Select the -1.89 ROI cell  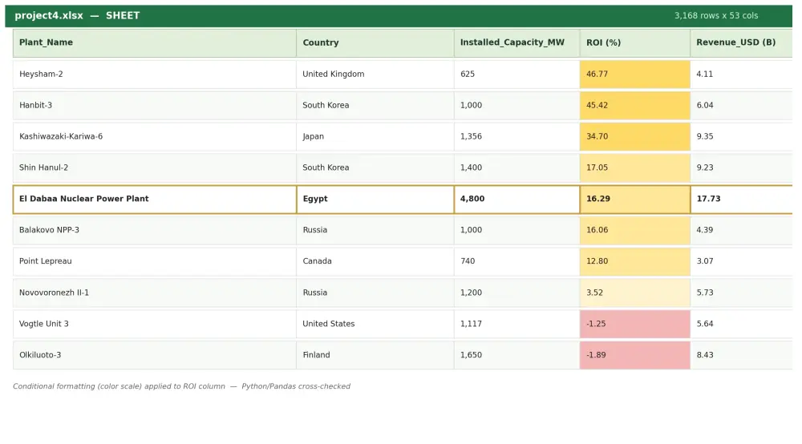pos(634,355)
